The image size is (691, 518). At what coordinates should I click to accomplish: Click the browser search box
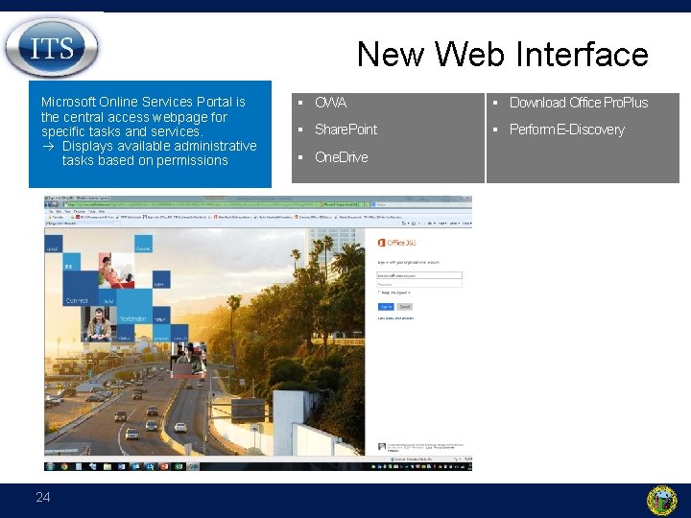point(421,205)
